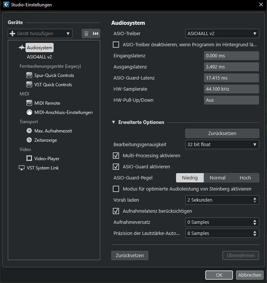
Task: Select Video-Player in device list
Action: (x=47, y=159)
